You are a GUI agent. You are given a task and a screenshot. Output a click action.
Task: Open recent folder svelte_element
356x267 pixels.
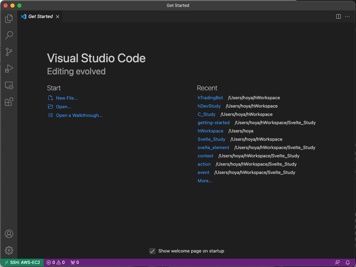click(213, 148)
